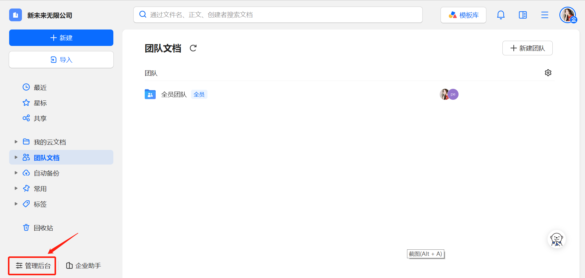The image size is (585, 278).
Task: Expand the 常用 (Frequently Used) section
Action: point(16,188)
